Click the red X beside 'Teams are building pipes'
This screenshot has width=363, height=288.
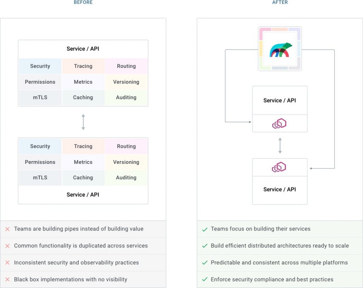tap(7, 229)
